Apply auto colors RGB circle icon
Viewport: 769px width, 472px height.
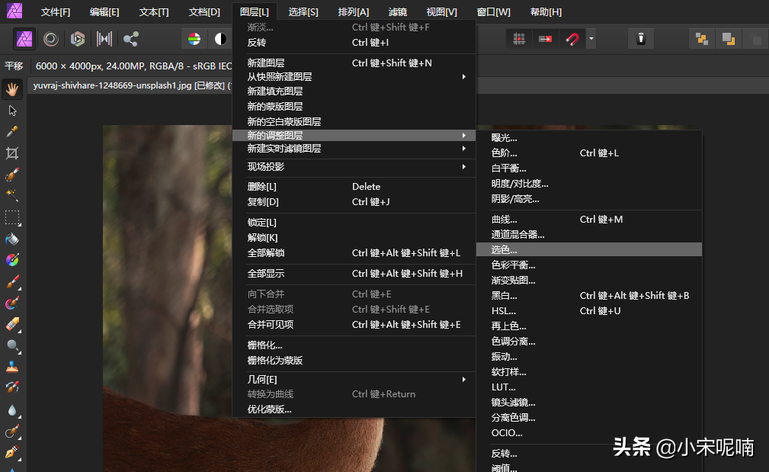(194, 39)
